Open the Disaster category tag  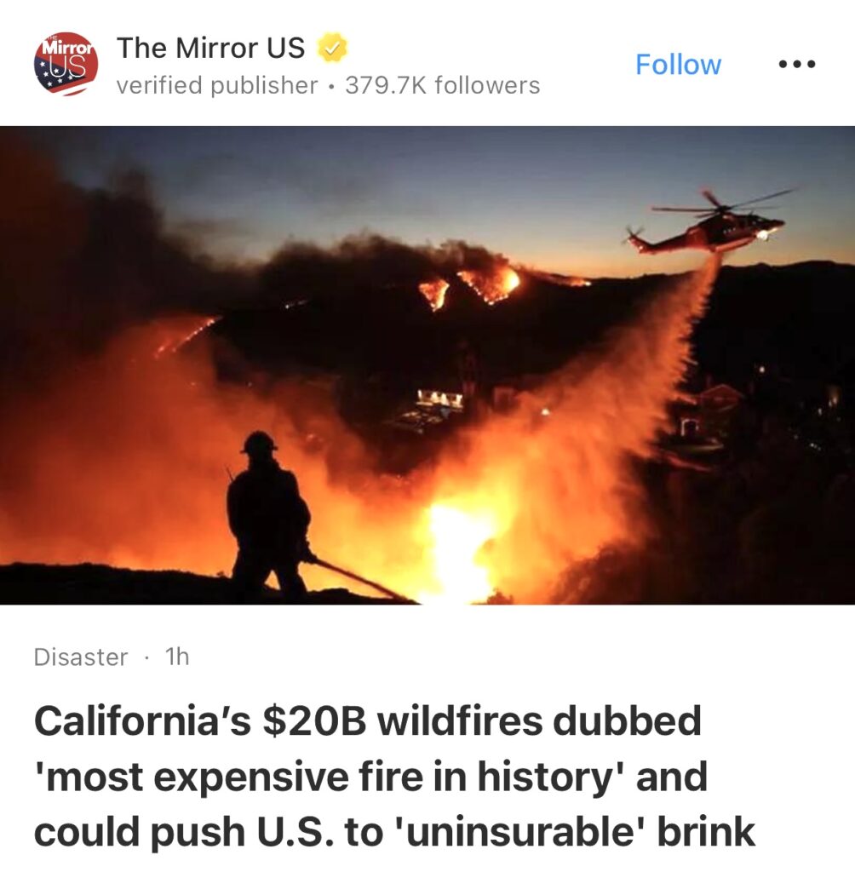(x=81, y=657)
